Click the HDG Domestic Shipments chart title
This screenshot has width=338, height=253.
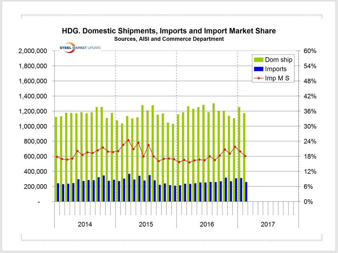point(169,31)
